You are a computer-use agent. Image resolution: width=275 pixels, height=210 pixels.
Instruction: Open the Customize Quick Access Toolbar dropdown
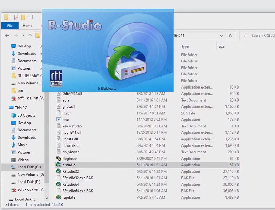click(x=29, y=17)
